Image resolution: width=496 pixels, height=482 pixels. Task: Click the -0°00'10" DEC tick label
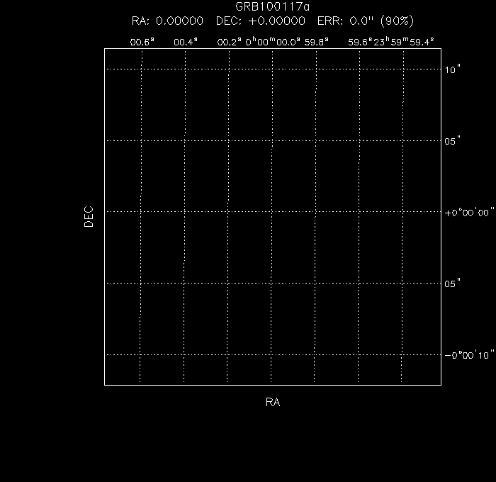point(469,355)
